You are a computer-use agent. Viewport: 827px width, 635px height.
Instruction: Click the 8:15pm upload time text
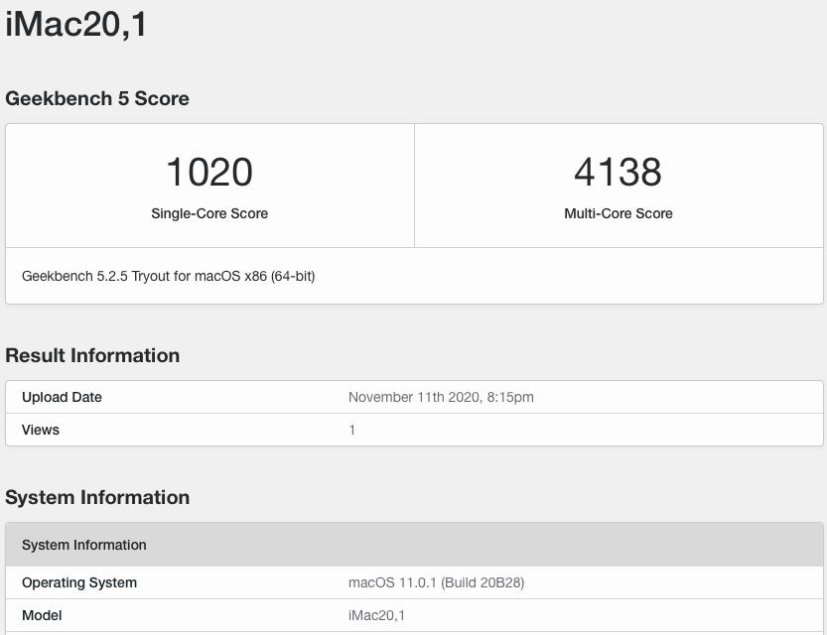point(508,397)
